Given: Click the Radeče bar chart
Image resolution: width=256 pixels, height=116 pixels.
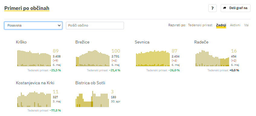Looking at the screenshot, I should click(x=212, y=58).
